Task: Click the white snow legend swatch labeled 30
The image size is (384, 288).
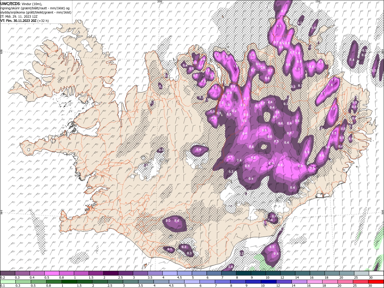Action: [x=376, y=273]
